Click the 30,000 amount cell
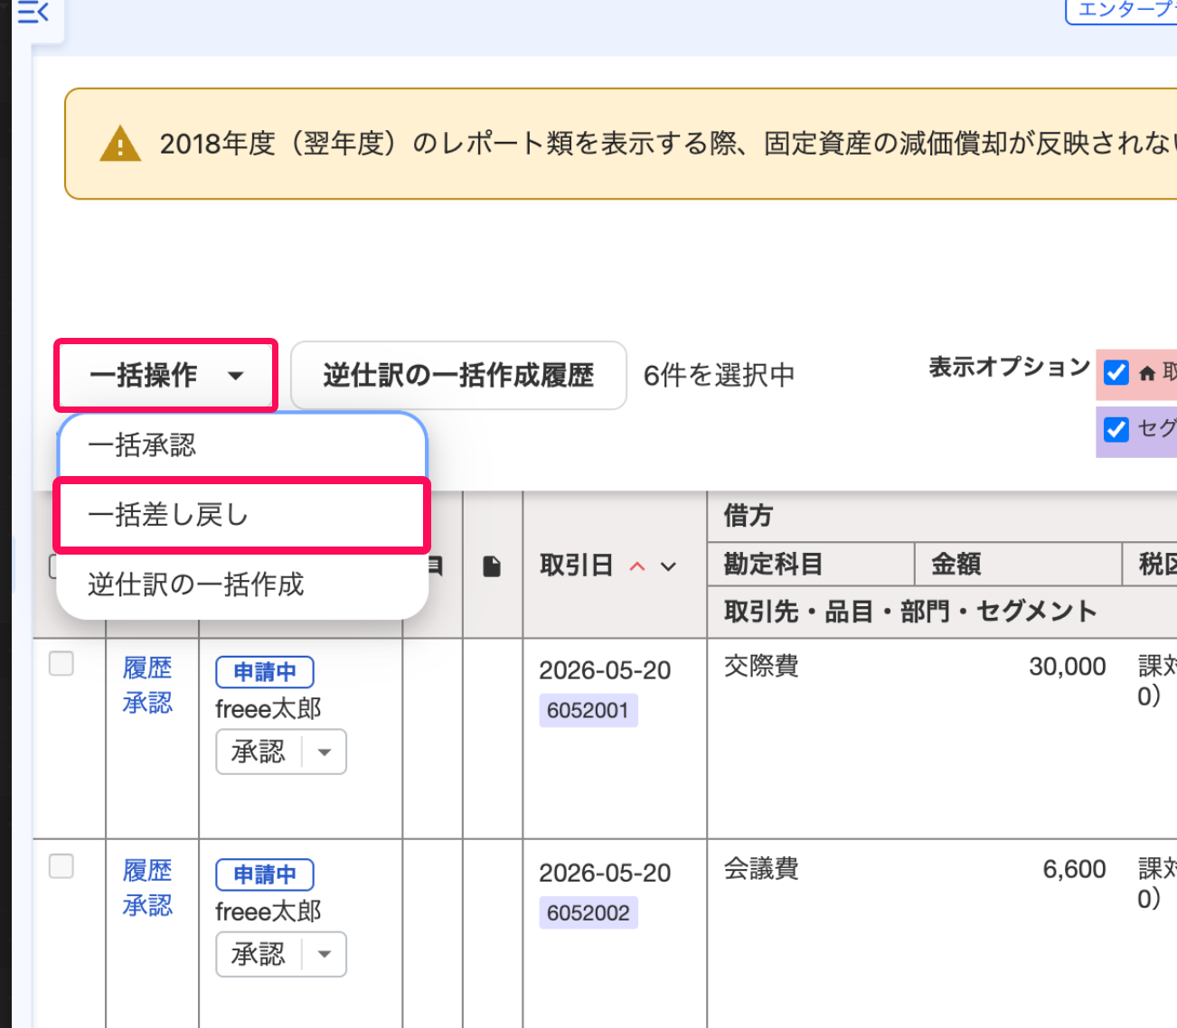Screen dimensions: 1177x1028 [x=1068, y=667]
